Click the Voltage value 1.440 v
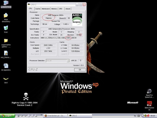 click(66, 24)
